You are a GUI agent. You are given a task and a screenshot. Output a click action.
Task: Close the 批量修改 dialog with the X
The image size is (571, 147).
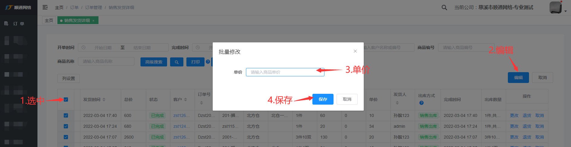coord(355,51)
